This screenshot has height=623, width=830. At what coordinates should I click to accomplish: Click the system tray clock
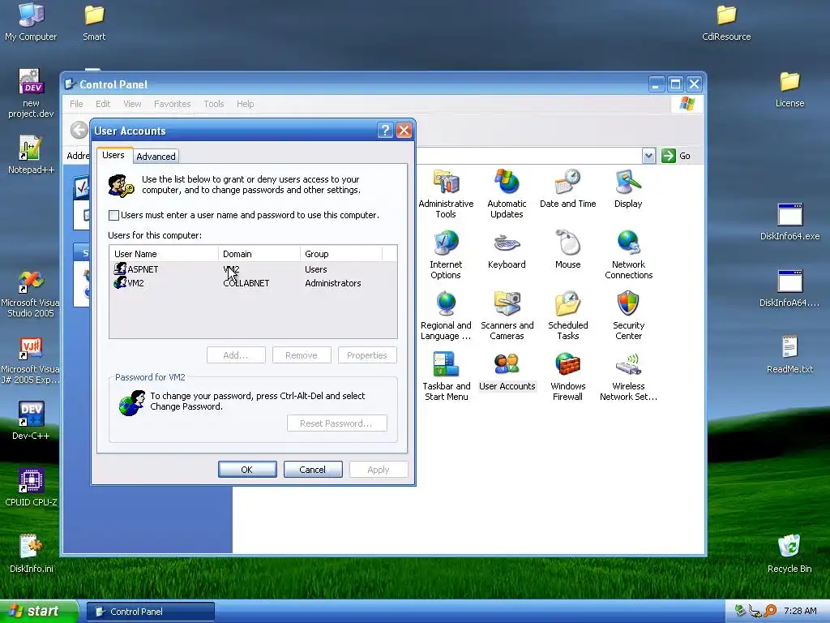click(x=800, y=611)
